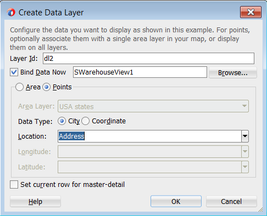This screenshot has height=216, width=267.
Task: Click the 'Layer Id:' label
Action: coord(24,59)
